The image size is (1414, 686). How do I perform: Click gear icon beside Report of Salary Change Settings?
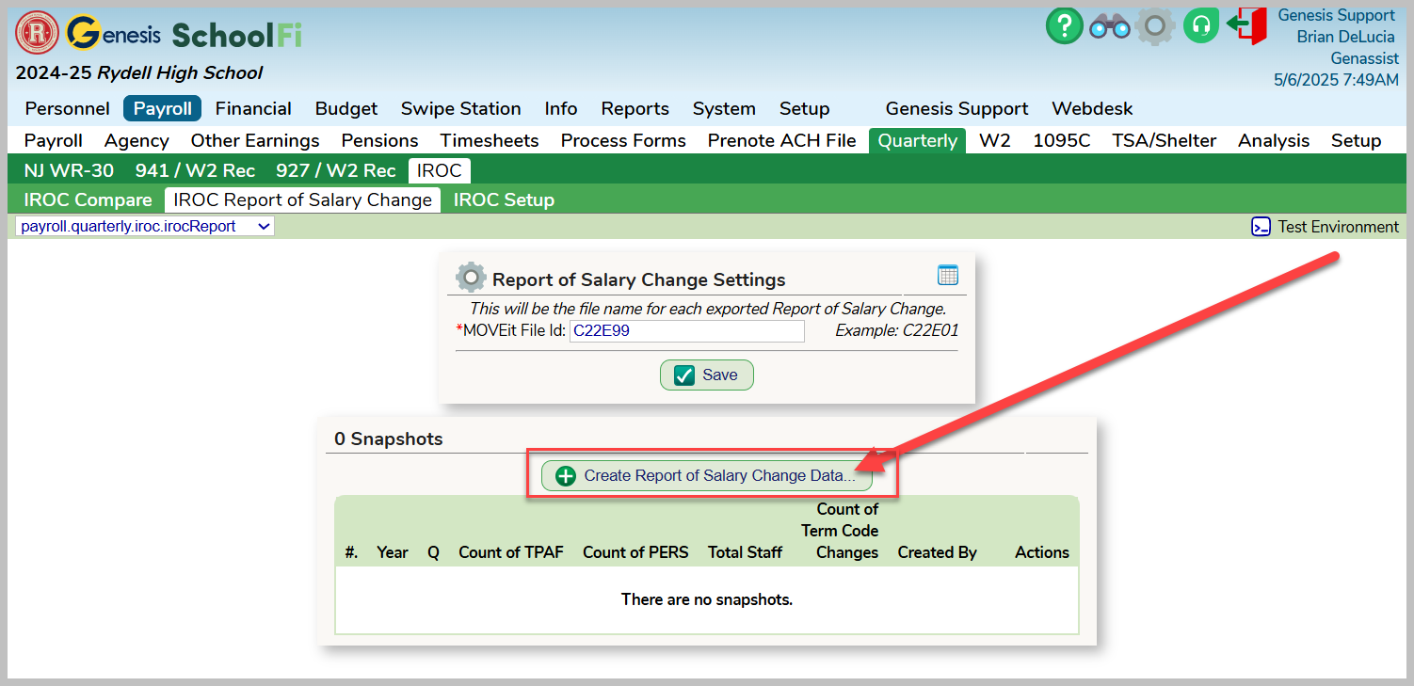471,278
